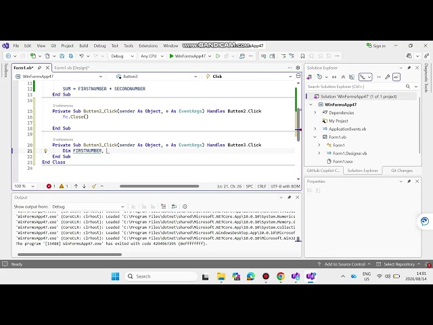Viewport: 433px width, 325px height.
Task: Open Google Chrome from the taskbar
Action: coord(281,276)
